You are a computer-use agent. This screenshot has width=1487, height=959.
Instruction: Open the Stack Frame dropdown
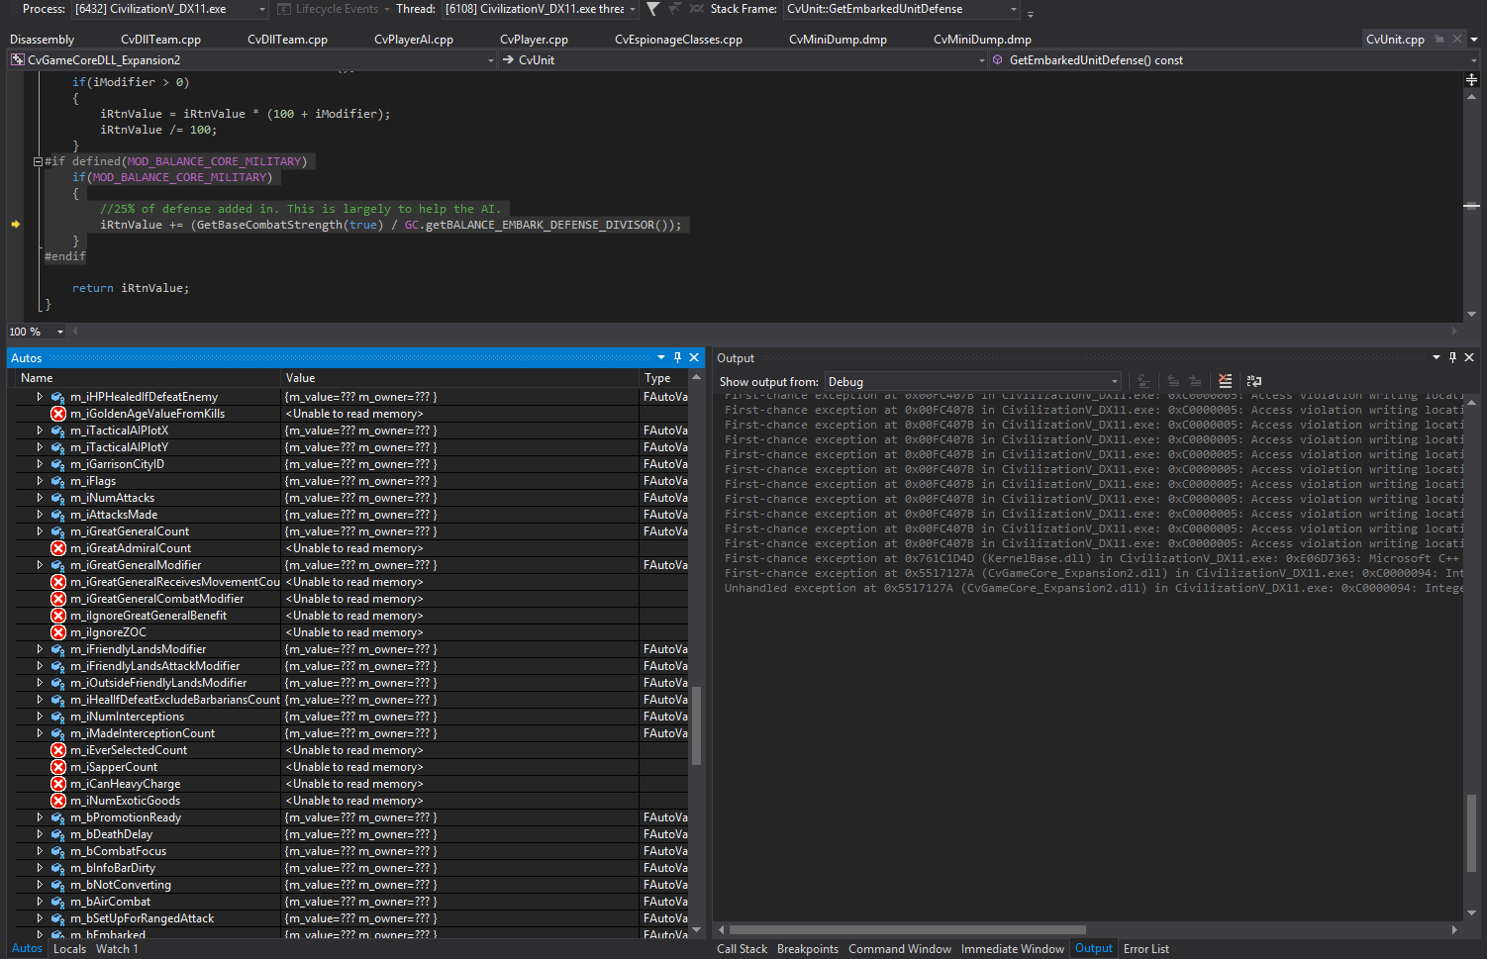(1014, 9)
